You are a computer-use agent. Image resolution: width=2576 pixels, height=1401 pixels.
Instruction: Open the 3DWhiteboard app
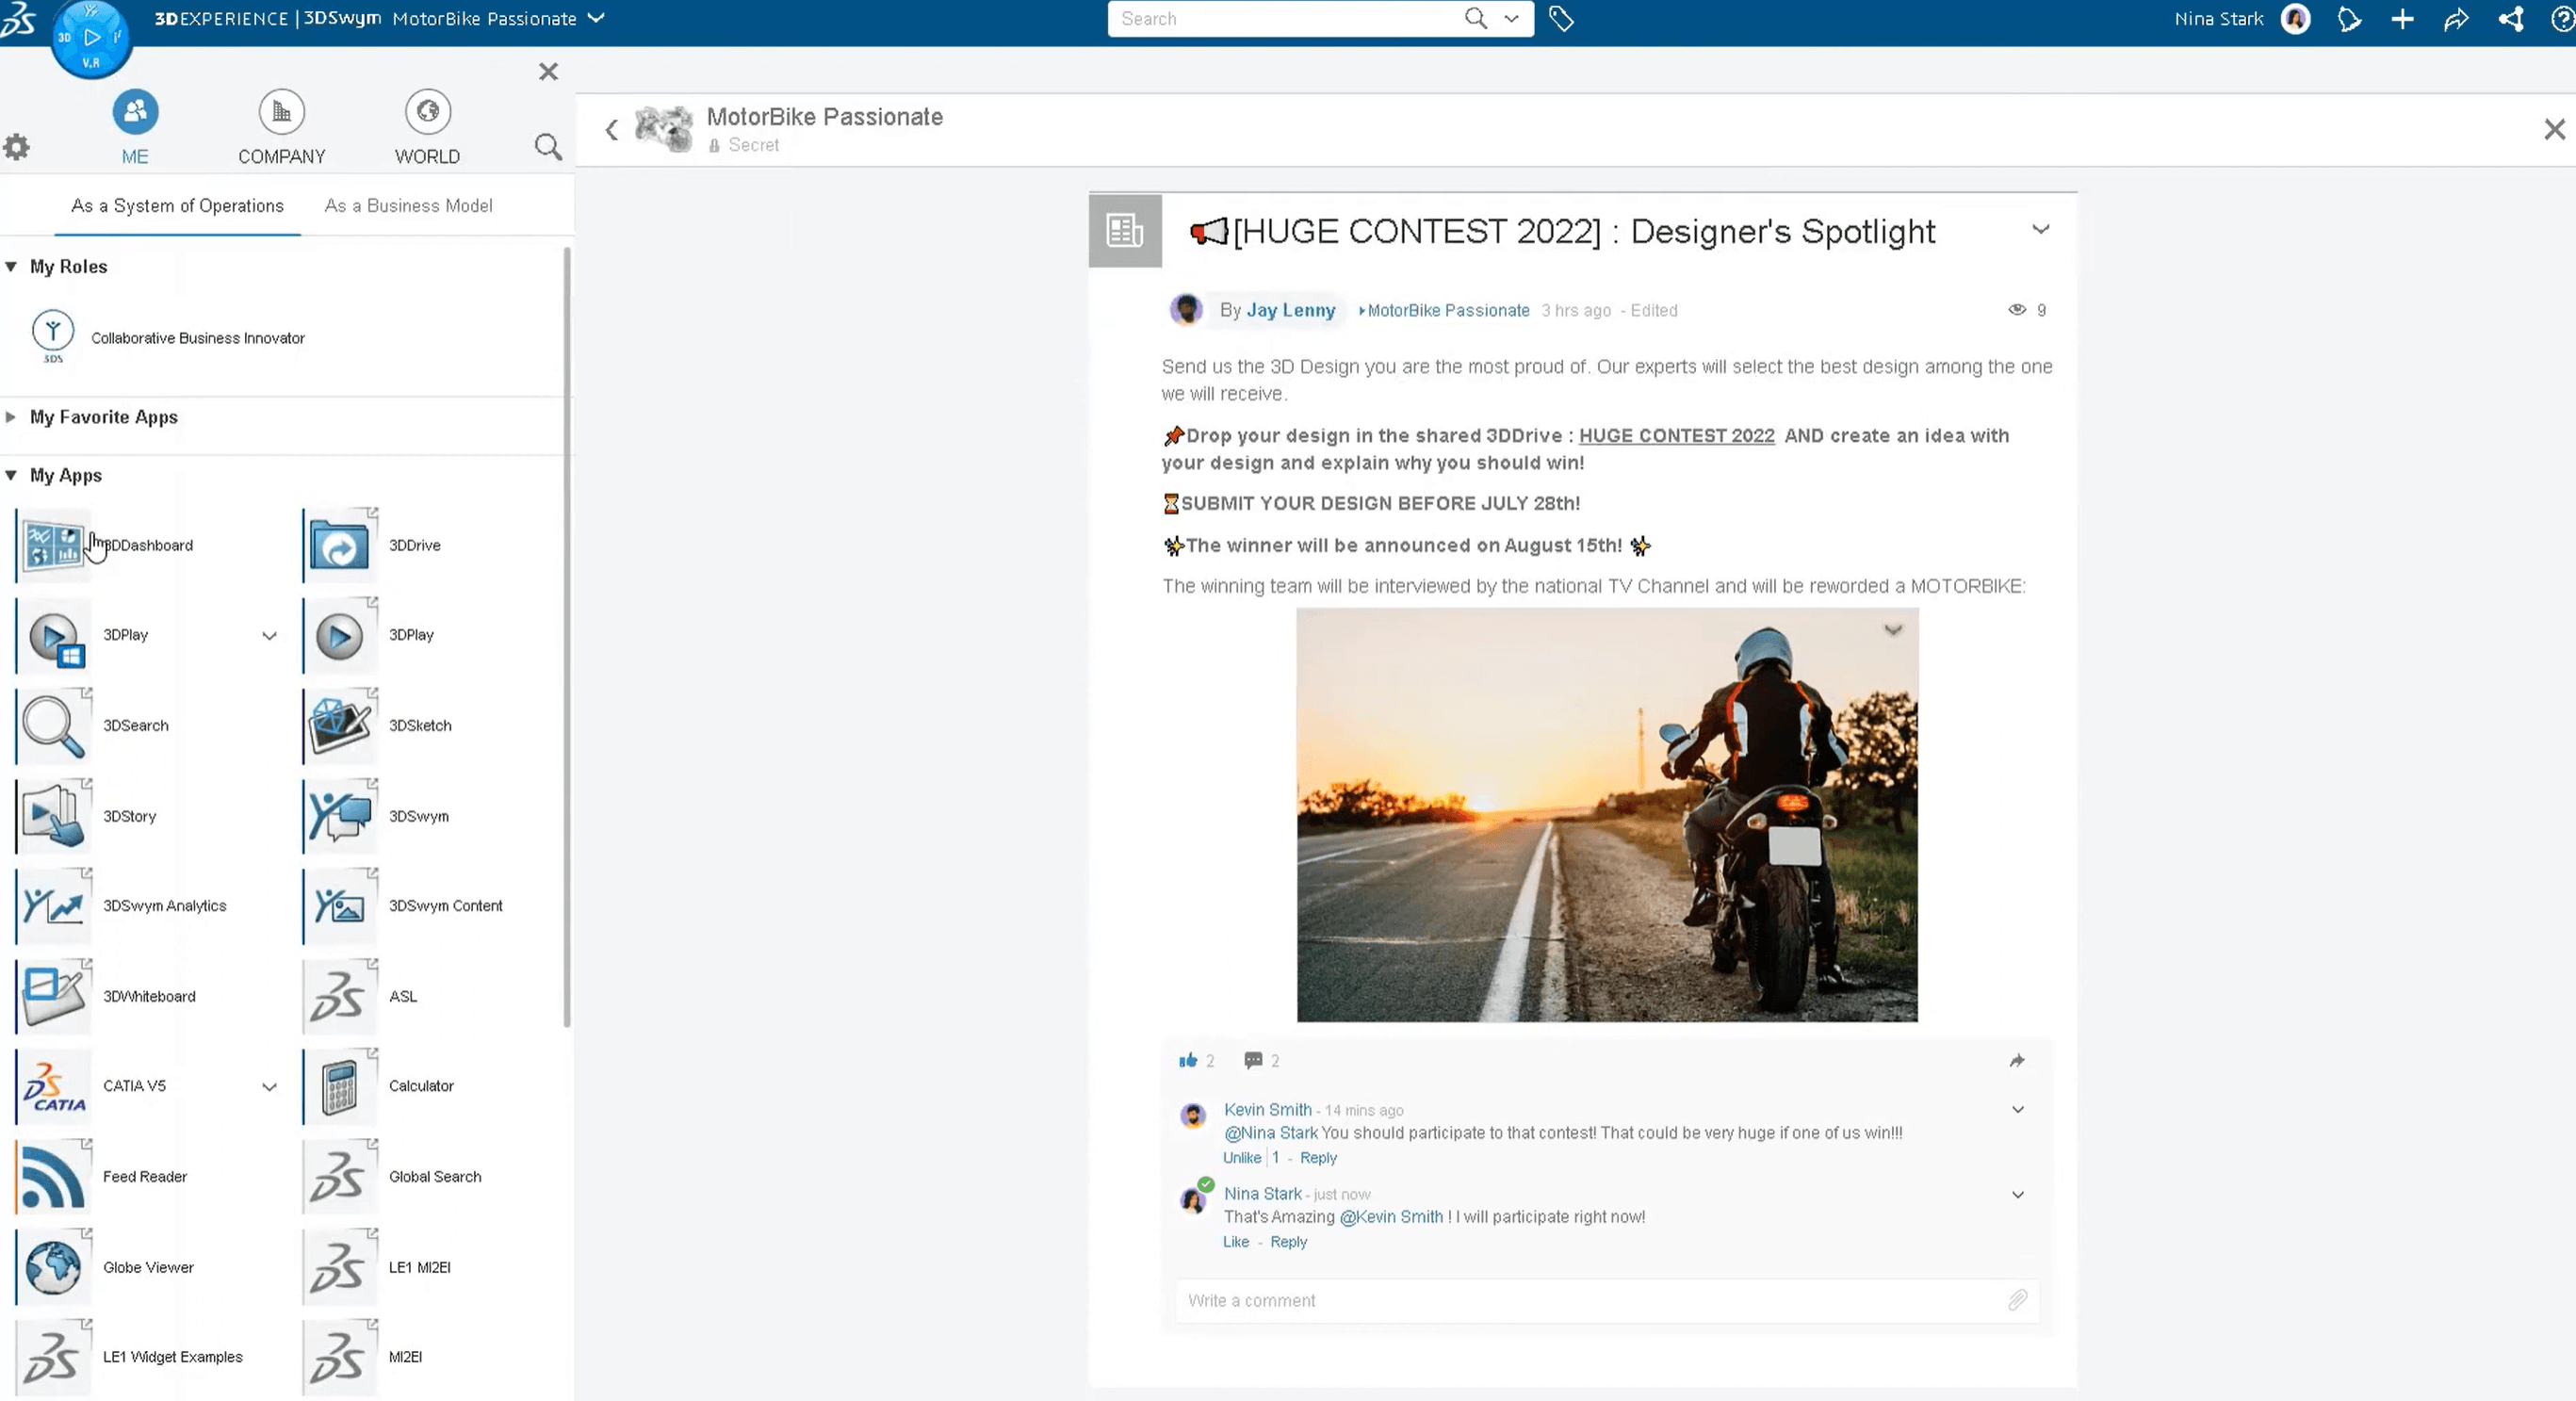tap(53, 995)
